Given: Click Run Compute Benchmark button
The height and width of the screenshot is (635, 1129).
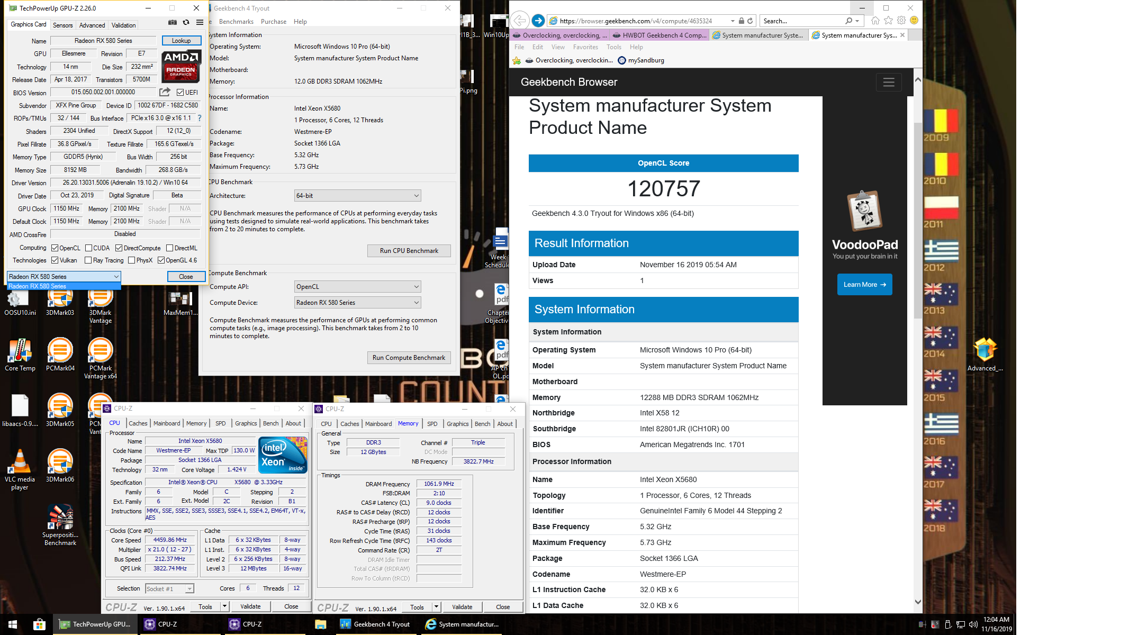Looking at the screenshot, I should [409, 358].
